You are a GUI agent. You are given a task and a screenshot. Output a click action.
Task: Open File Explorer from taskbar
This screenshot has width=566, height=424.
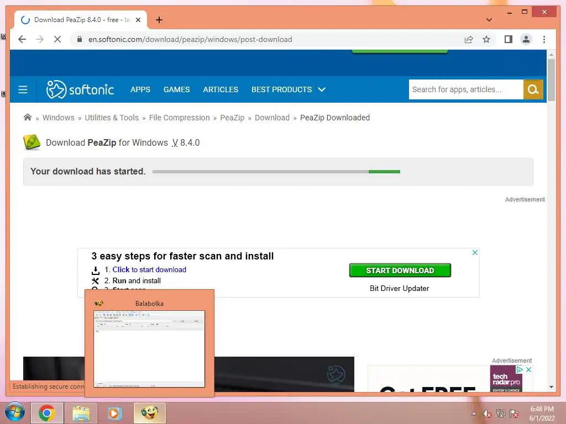point(81,413)
